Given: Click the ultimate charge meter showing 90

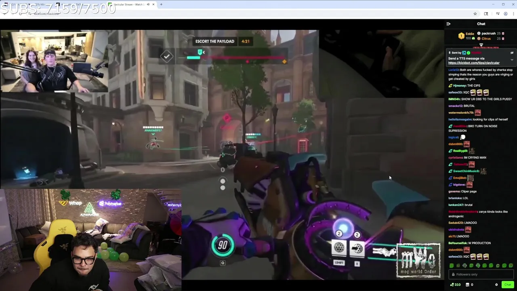Looking at the screenshot, I should point(223,245).
